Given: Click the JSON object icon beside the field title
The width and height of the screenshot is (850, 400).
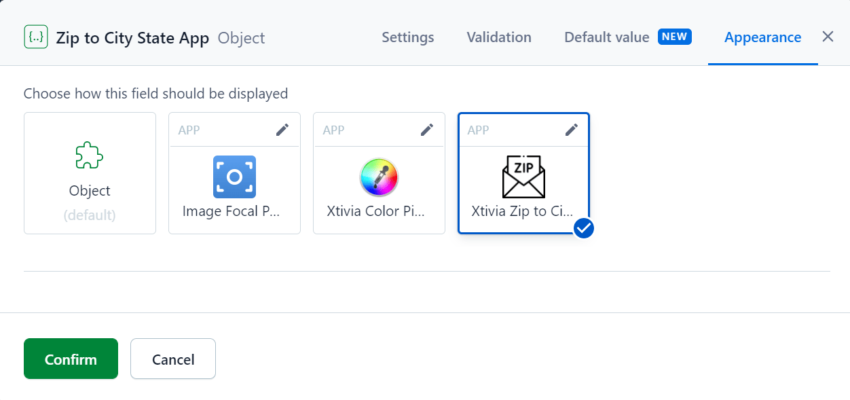Looking at the screenshot, I should [x=36, y=37].
